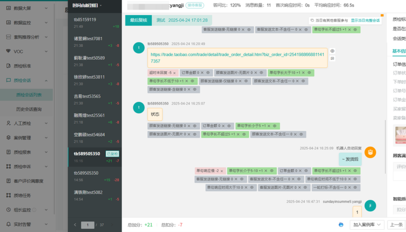Open 历史会话查询 in the sidebar
The image size is (406, 232).
29,109
